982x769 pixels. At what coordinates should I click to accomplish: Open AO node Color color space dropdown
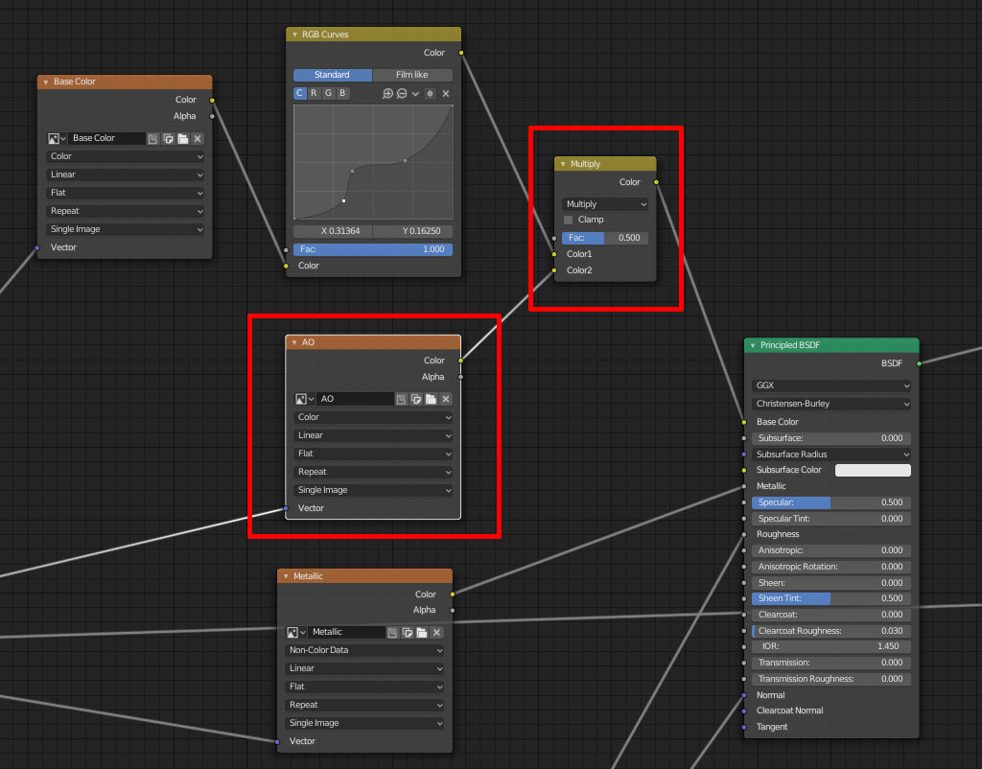(x=373, y=417)
